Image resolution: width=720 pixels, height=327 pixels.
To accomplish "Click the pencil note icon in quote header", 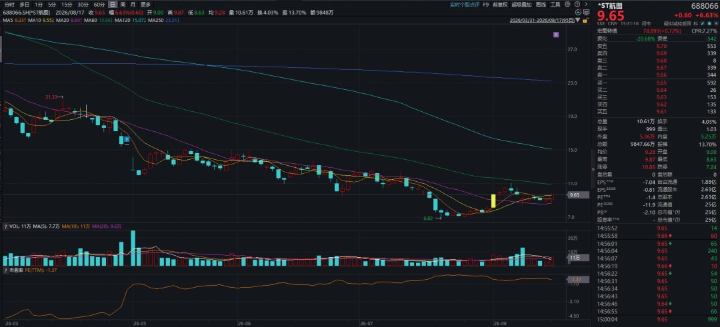I will click(x=702, y=23).
